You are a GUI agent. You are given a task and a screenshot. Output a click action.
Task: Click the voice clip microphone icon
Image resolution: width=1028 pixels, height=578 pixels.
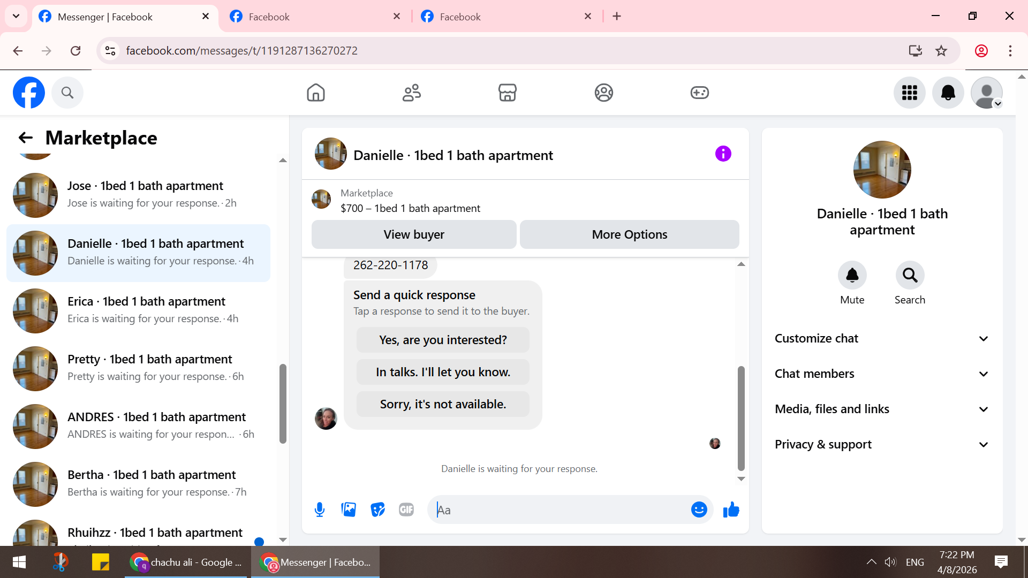click(x=320, y=509)
